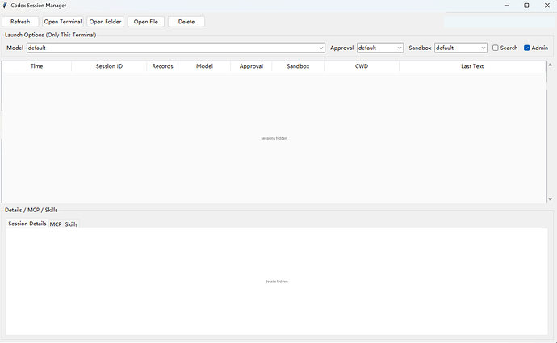
Task: Delete the selected session
Action: pos(186,22)
